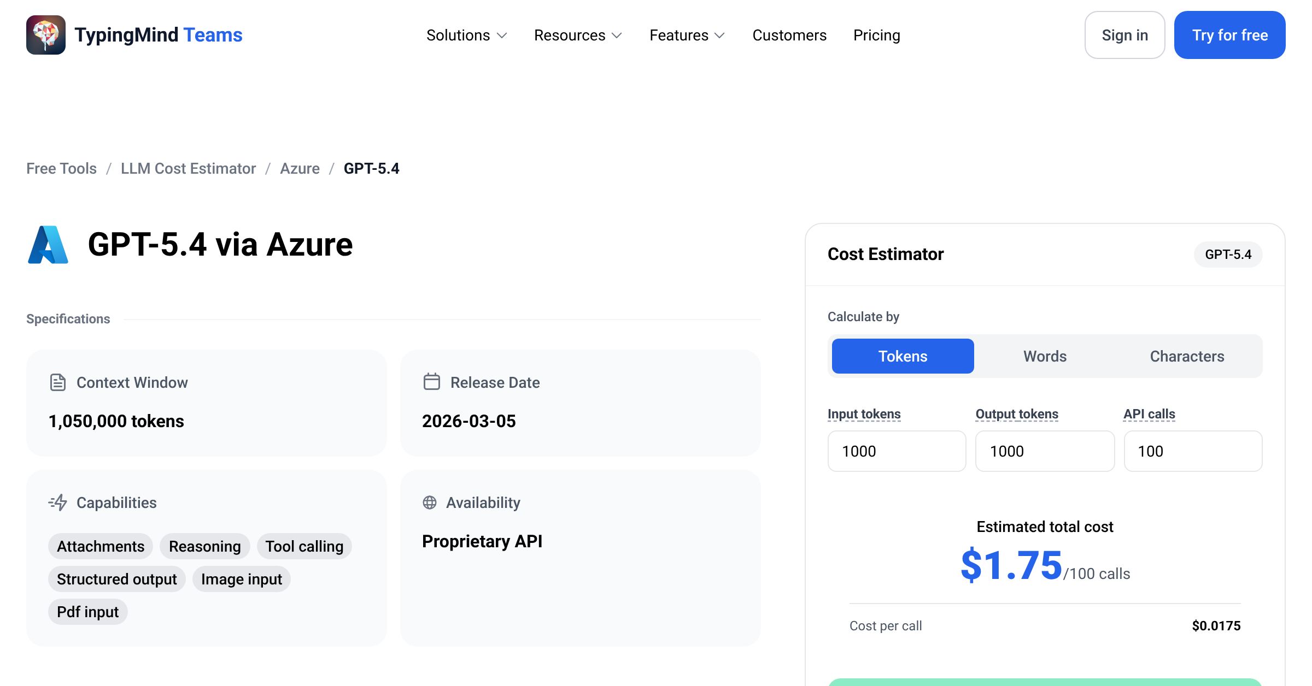Viewport: 1312px width, 686px height.
Task: Switch calculation to Characters
Action: point(1187,356)
